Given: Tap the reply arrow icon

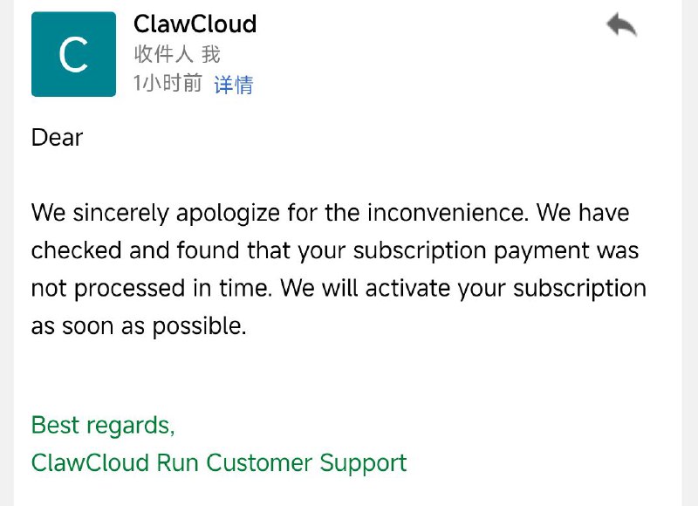Looking at the screenshot, I should [621, 25].
